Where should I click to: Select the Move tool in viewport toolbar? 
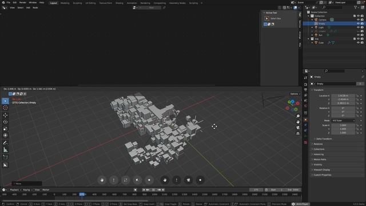pos(5,115)
